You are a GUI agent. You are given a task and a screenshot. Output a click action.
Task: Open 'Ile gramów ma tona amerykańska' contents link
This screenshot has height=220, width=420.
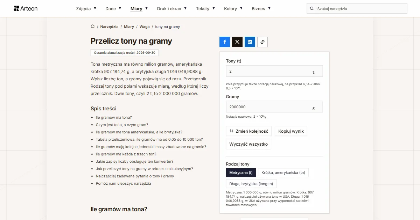click(139, 132)
